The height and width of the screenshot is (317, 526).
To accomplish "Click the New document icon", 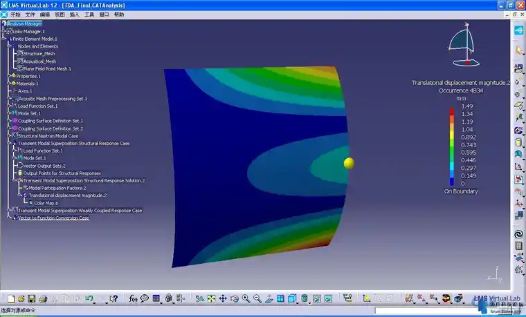I will (x=11, y=298).
